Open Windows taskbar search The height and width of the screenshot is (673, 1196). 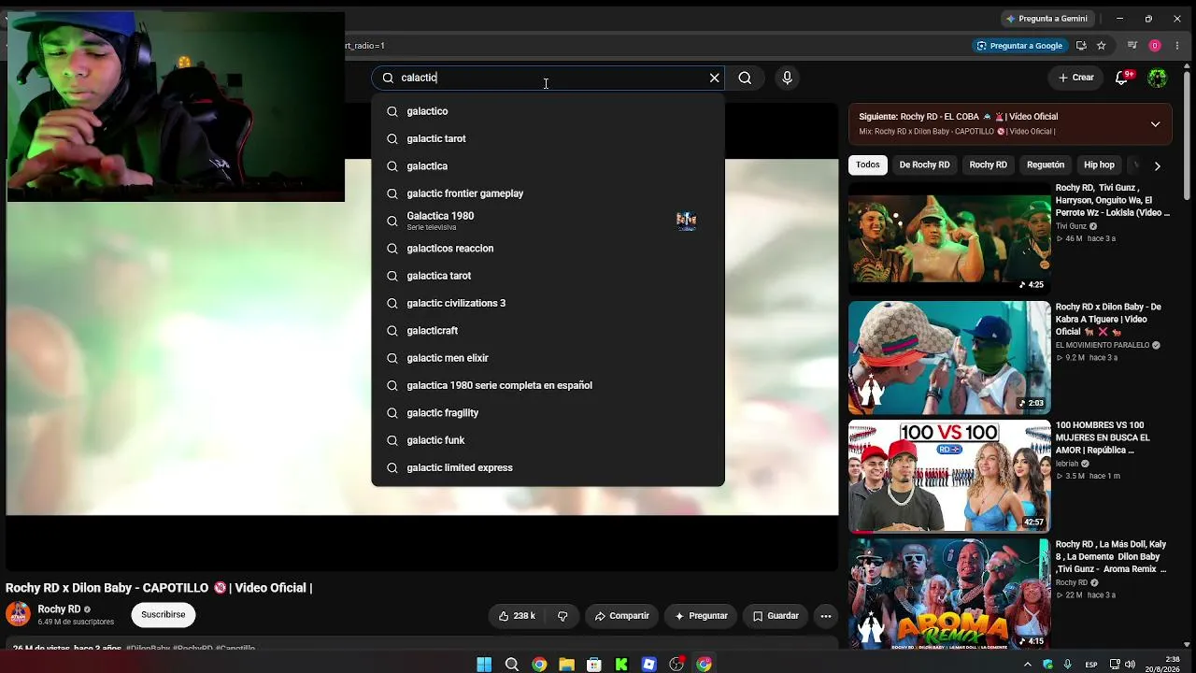[512, 665]
